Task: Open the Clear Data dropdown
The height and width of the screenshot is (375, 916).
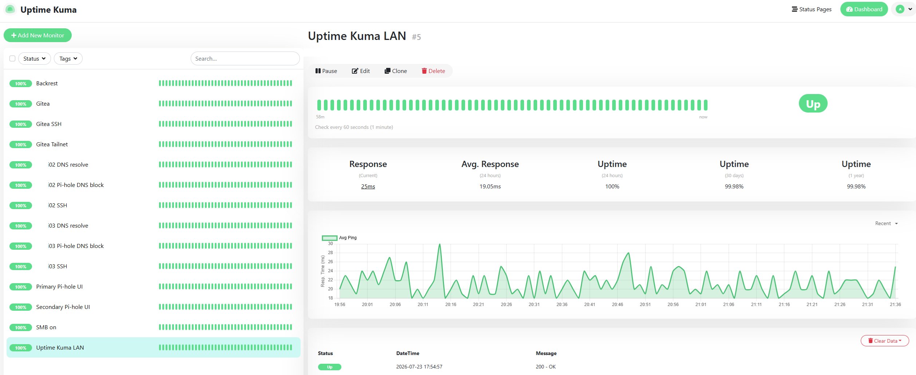Action: click(885, 341)
